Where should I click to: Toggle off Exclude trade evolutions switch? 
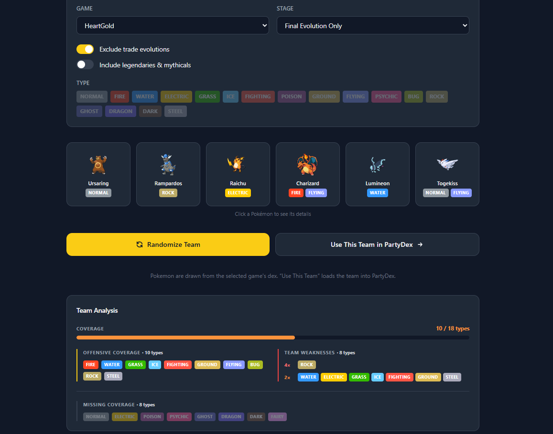[x=85, y=49]
